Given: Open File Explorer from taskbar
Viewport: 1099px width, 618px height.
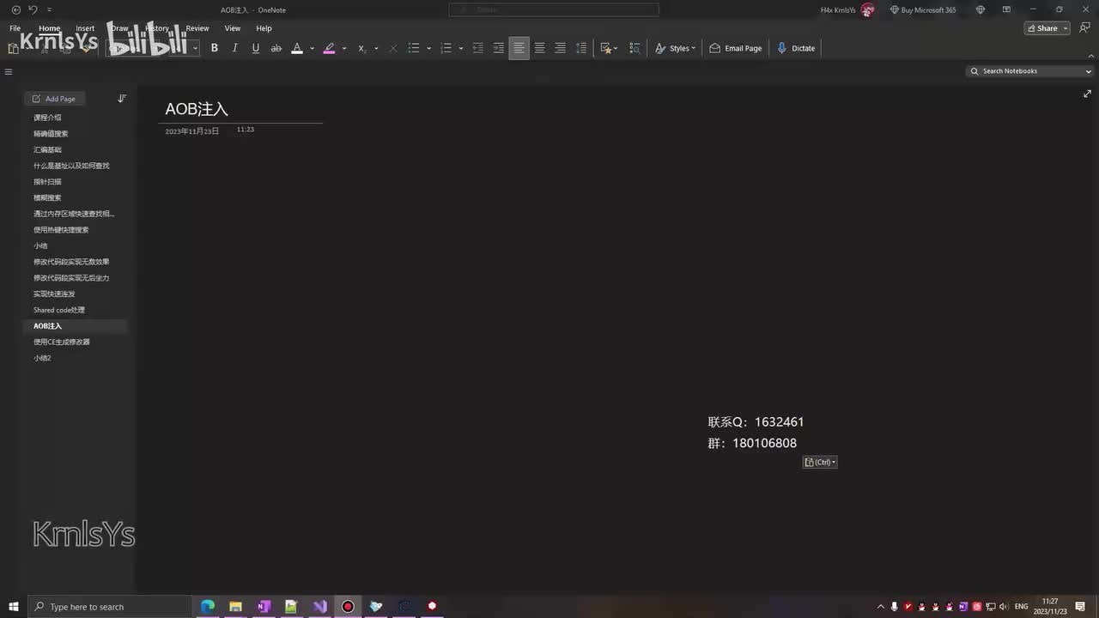Looking at the screenshot, I should pos(235,607).
